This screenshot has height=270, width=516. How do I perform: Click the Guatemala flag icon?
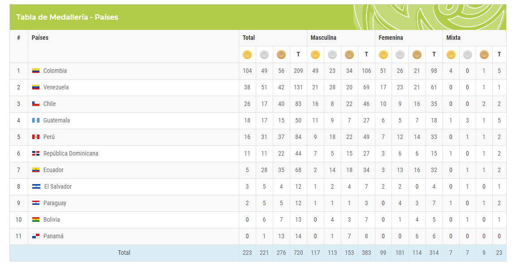click(35, 120)
